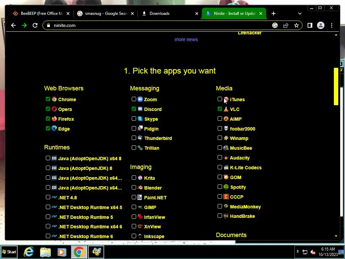The width and height of the screenshot is (345, 259).
Task: Reload the ninite.com page
Action: [35, 25]
